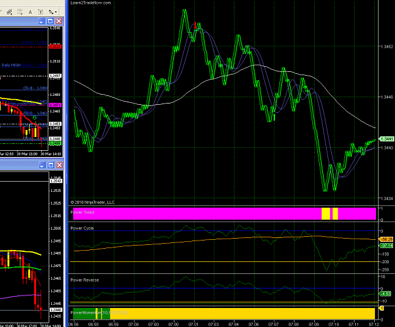Click the red 1.3523 price label
The height and width of the screenshot is (327, 395).
[56, 47]
